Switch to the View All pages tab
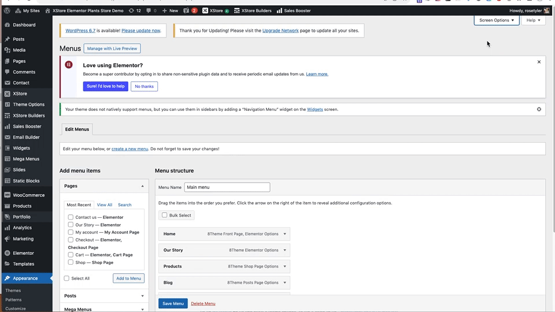 click(105, 205)
